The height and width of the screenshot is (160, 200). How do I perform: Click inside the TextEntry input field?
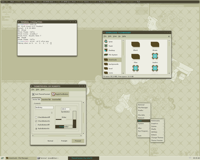[x=44, y=107]
